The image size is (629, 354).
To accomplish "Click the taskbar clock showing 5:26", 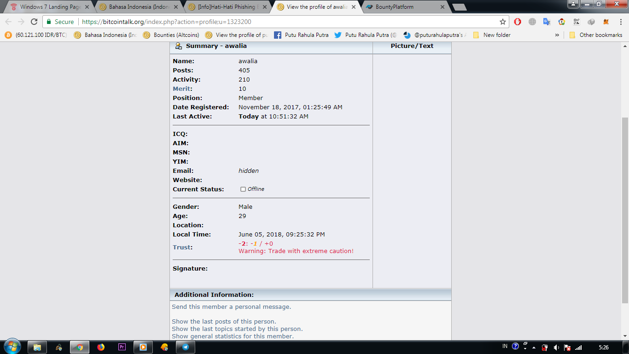I will 604,347.
